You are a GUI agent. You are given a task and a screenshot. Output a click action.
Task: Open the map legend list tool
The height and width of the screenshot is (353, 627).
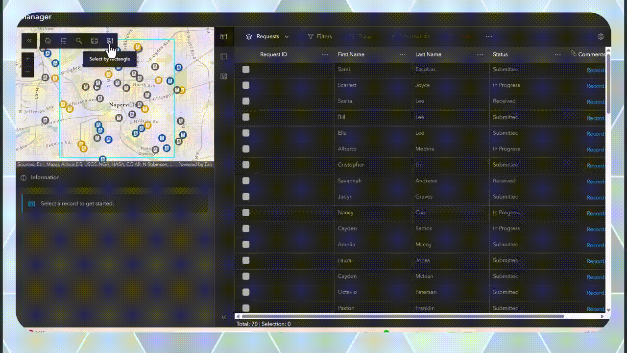coord(63,41)
